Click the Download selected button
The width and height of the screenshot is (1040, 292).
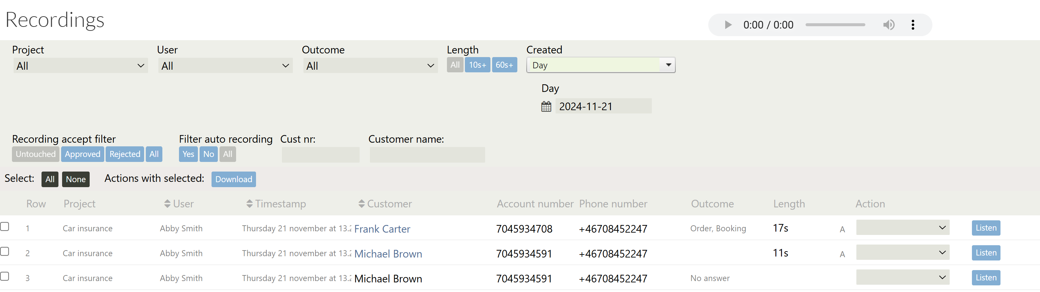[233, 180]
